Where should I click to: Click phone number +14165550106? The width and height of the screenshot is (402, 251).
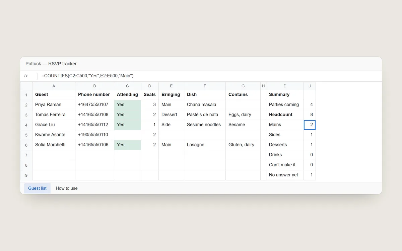pos(94,145)
